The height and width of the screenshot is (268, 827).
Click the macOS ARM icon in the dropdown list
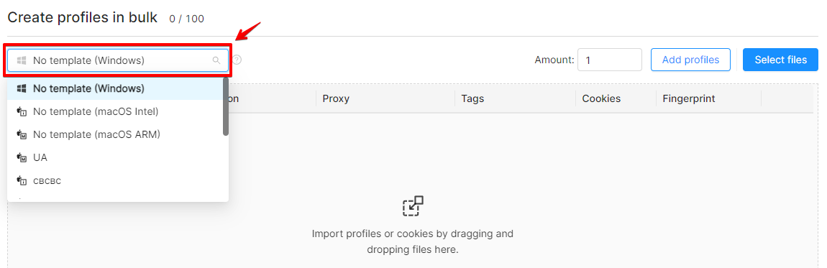click(22, 135)
